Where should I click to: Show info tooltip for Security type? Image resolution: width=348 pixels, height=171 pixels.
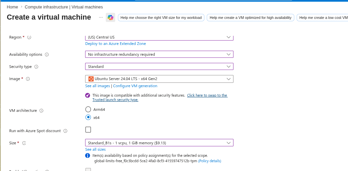[36, 67]
